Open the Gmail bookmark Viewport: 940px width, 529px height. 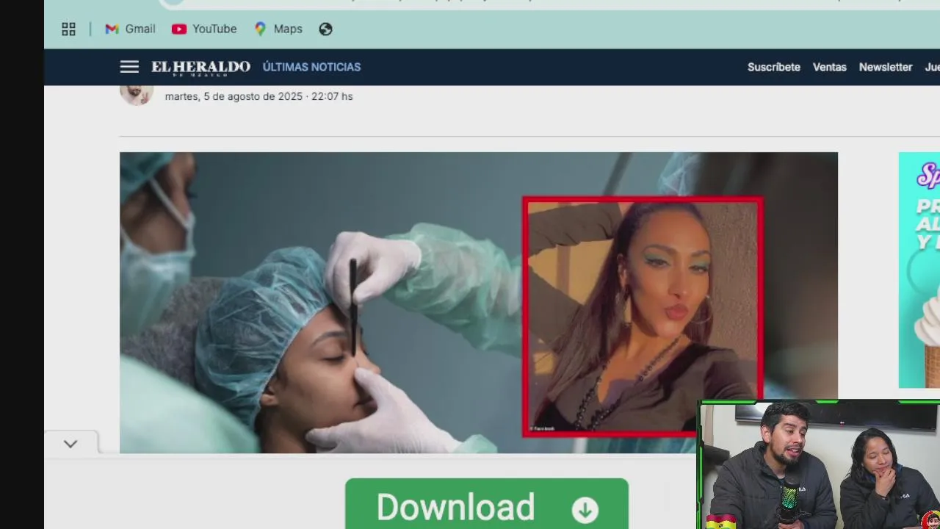click(x=130, y=29)
